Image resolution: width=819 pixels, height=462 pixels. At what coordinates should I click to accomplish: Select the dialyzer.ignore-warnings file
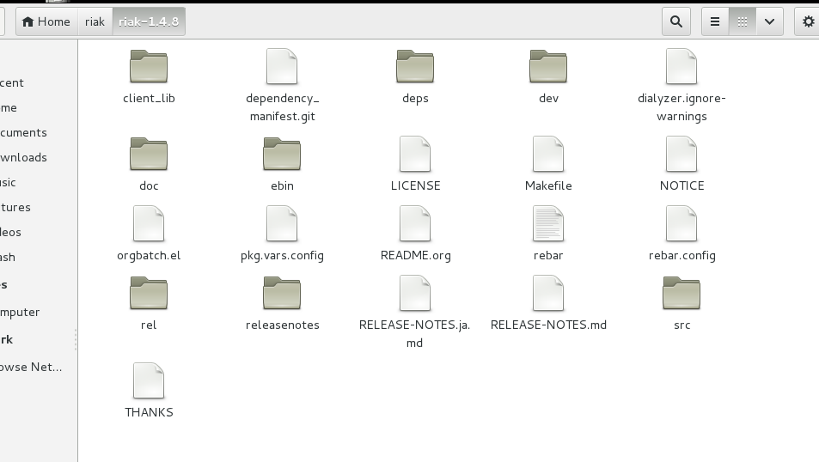point(681,66)
